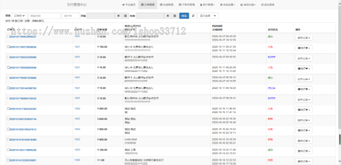
Task: Open 操作订单 dropdown for order 2020101709433995237
Action: [x=303, y=38]
